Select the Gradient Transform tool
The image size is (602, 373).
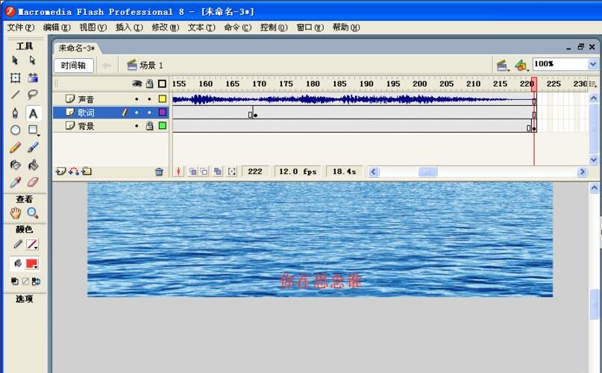(33, 78)
